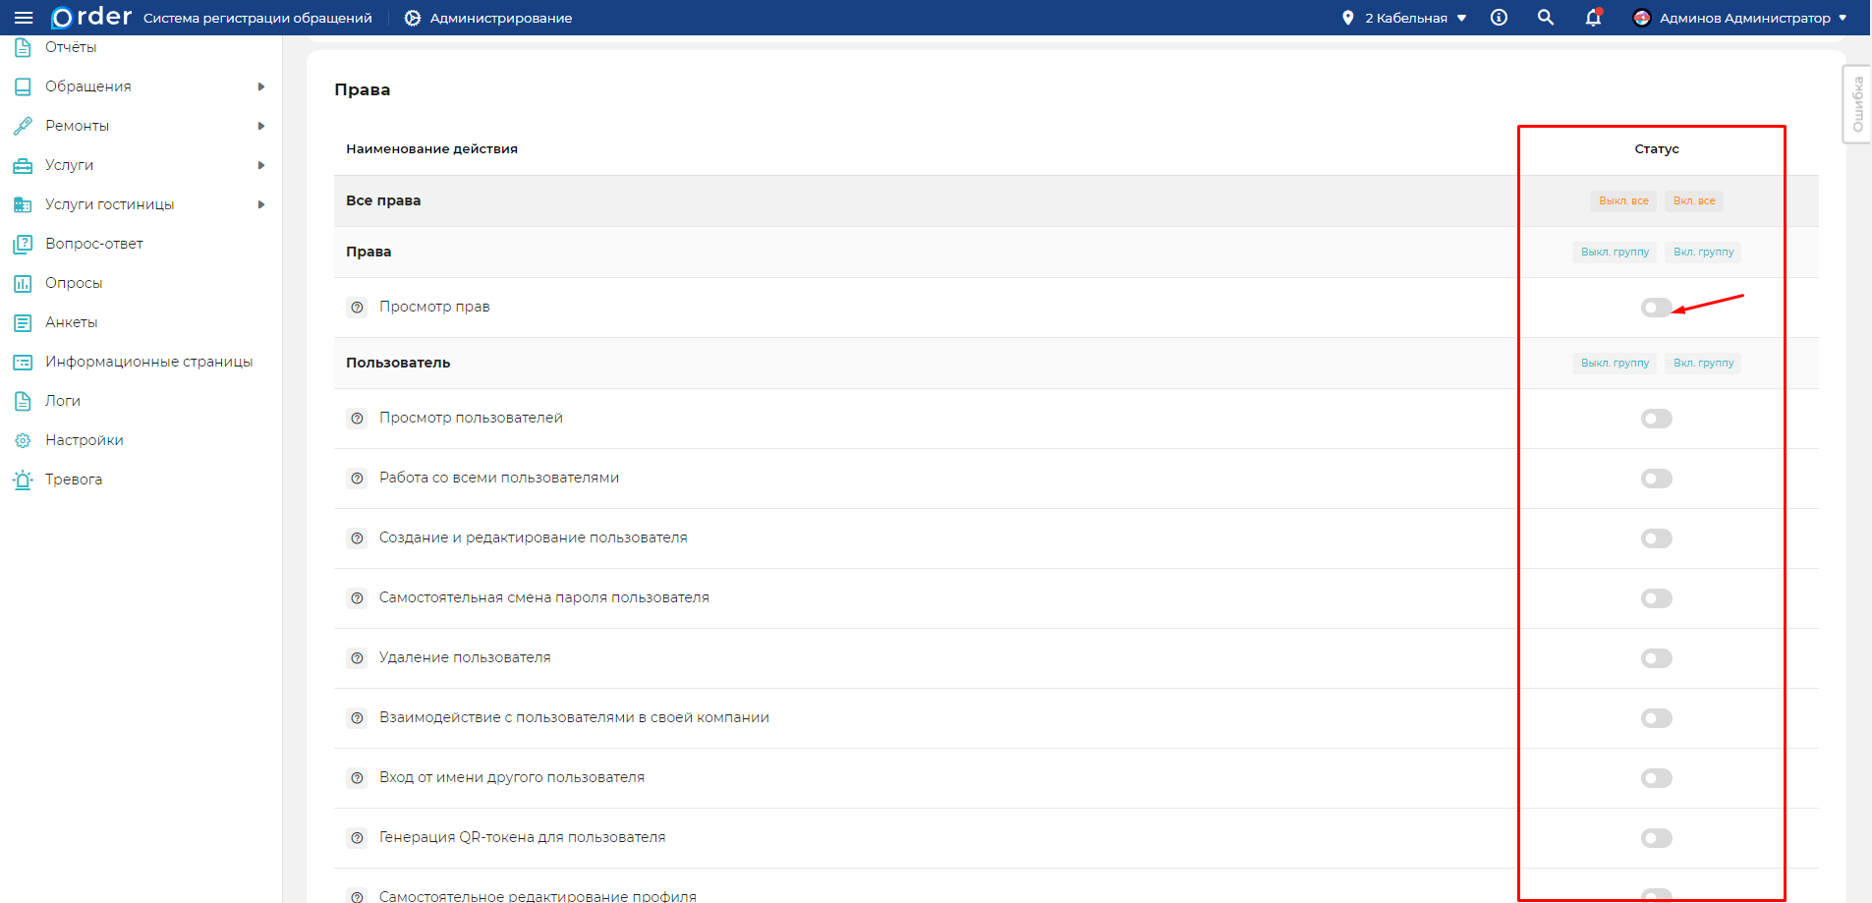Open Настройки in the sidebar
The image size is (1872, 903).
pyautogui.click(x=84, y=440)
